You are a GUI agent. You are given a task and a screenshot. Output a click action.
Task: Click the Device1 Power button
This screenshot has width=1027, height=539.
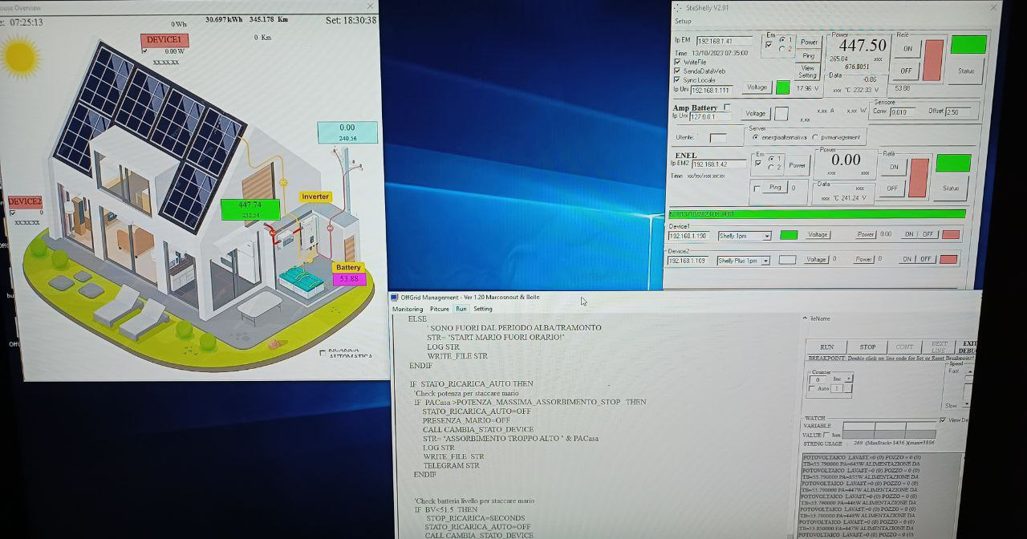click(x=865, y=235)
